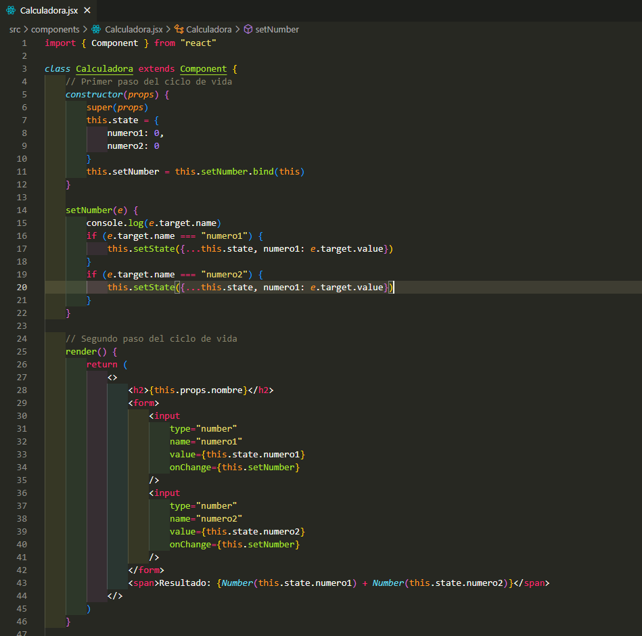The height and width of the screenshot is (636, 642).
Task: Open the components folder breadcrumb
Action: click(55, 29)
